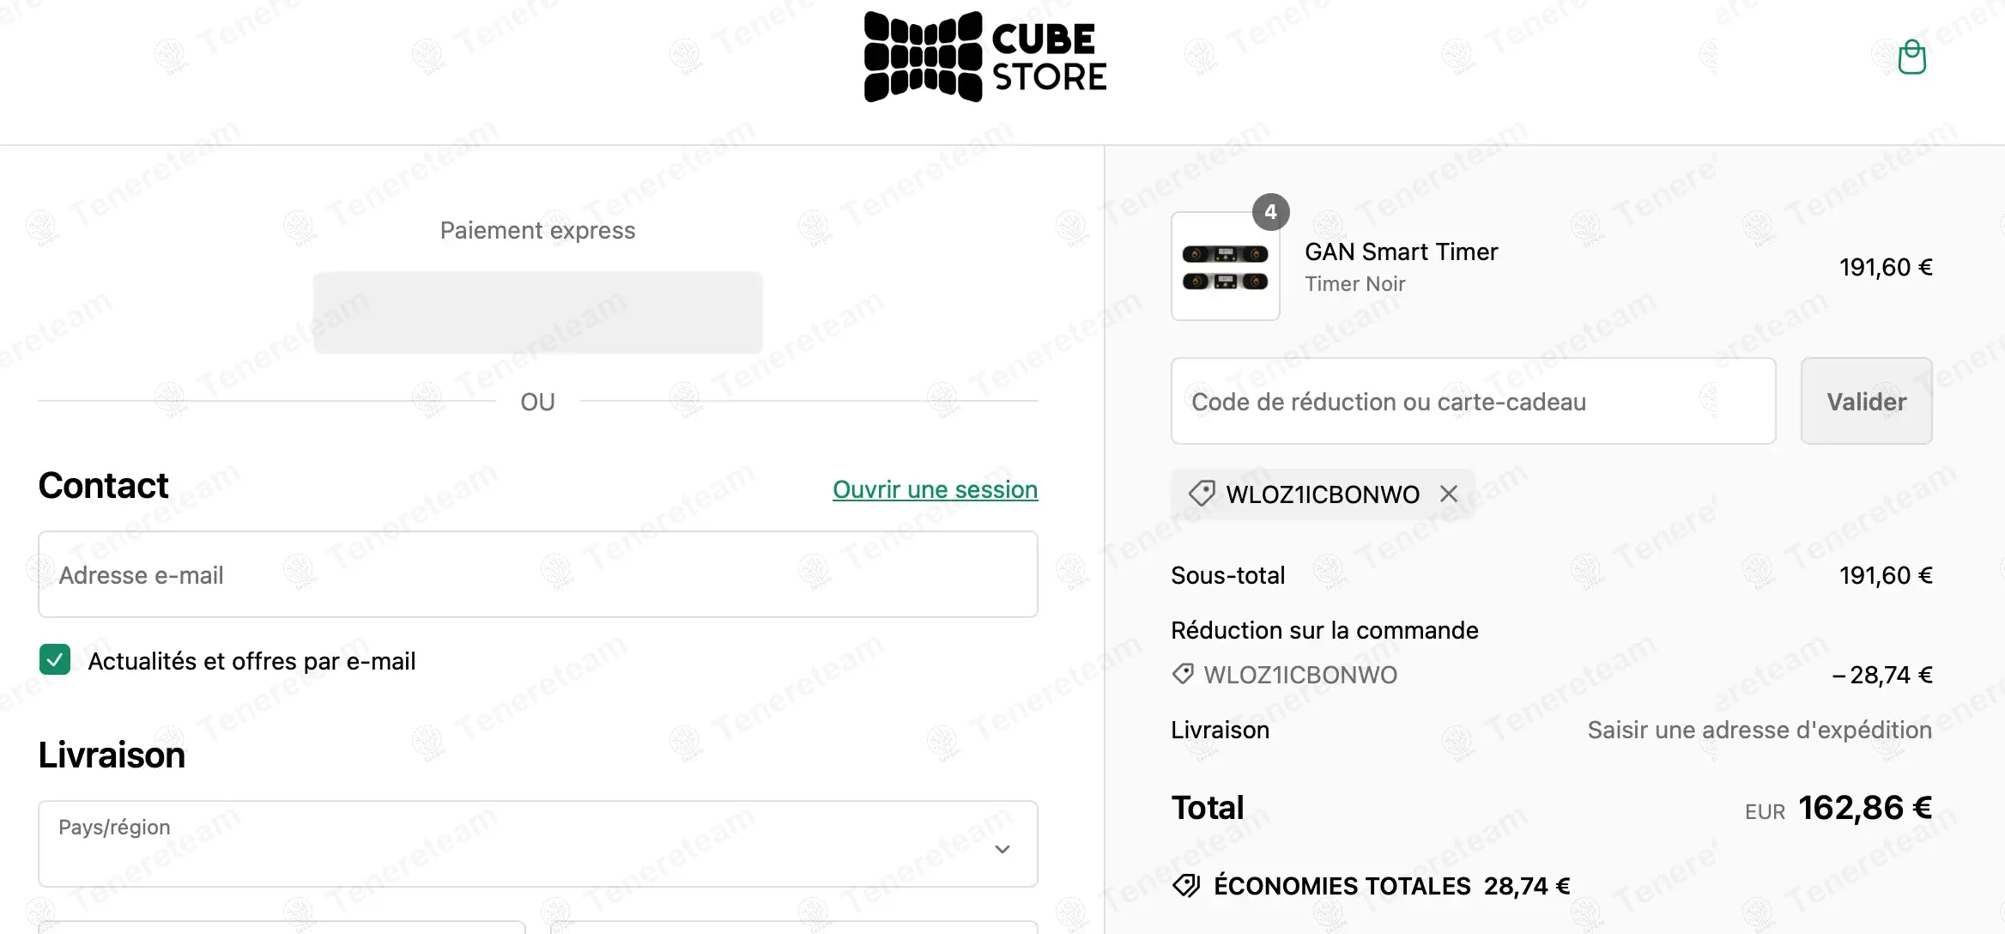Click the Économies totales tags icon

tap(1186, 885)
